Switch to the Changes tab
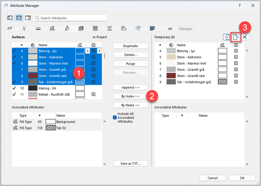261x186 pixels. 185,29
